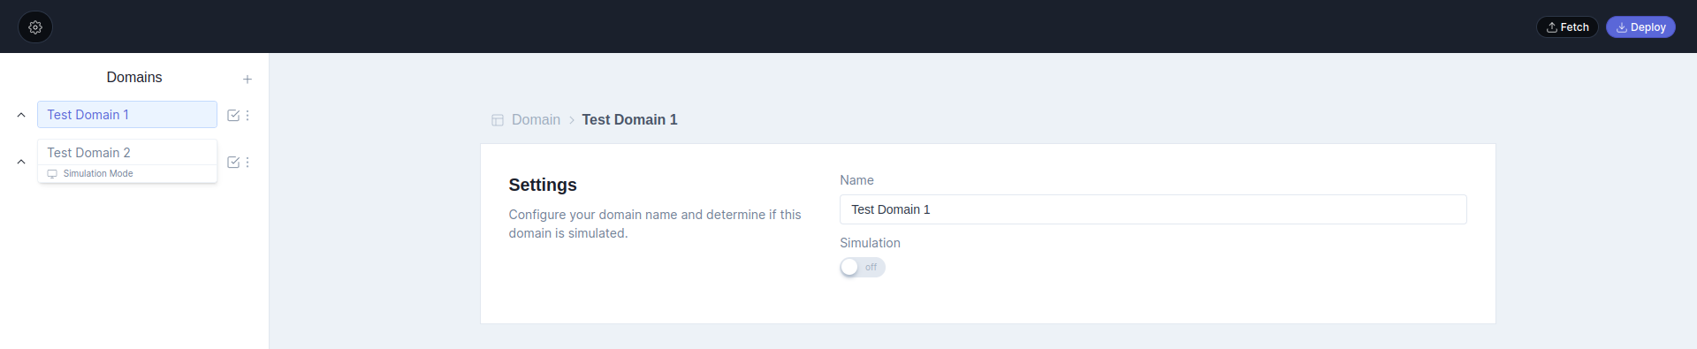The height and width of the screenshot is (349, 1697).
Task: Click edit icon for Test Domain 2
Action: tap(233, 163)
